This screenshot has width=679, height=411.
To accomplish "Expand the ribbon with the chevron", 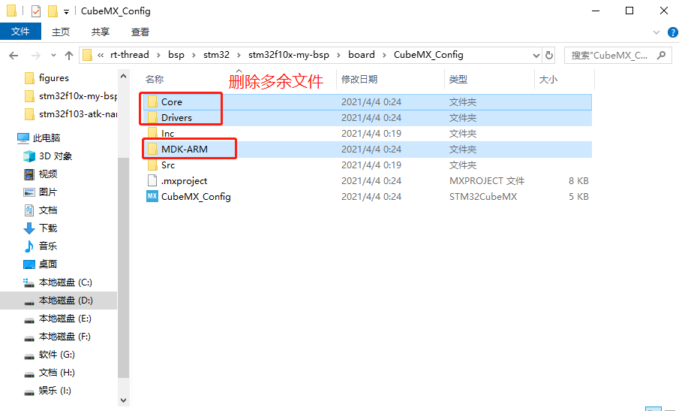I will [656, 32].
